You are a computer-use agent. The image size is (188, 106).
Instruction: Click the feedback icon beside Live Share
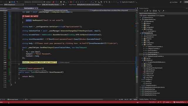click(x=181, y=2)
